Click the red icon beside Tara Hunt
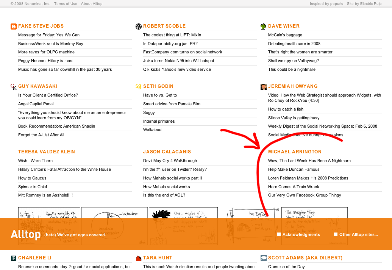392x270 pixels. pos(139,258)
